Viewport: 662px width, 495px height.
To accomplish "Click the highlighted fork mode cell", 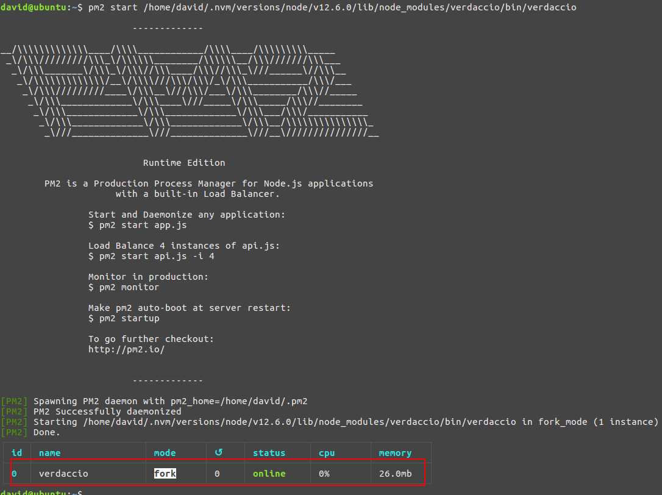I will 165,474.
